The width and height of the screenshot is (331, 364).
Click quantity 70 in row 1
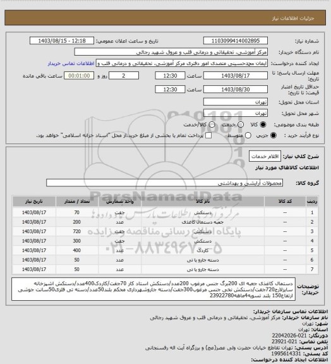point(77,212)
